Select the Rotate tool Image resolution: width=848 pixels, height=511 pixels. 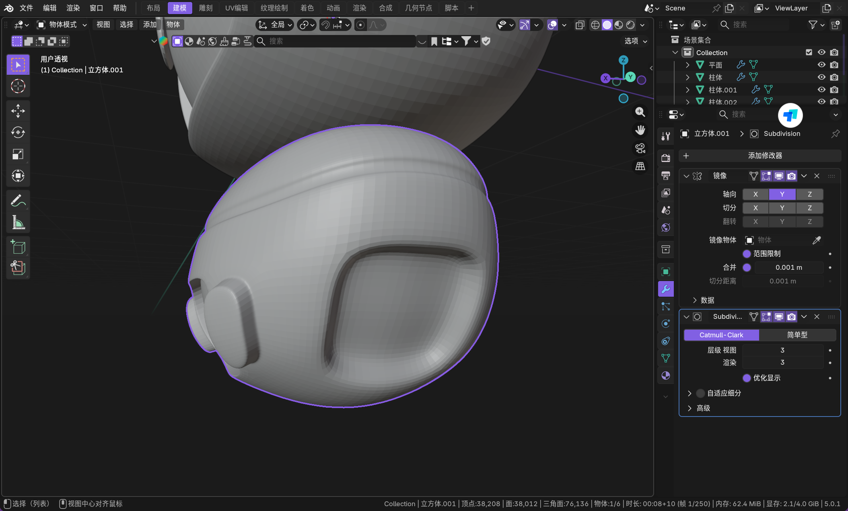click(x=18, y=132)
